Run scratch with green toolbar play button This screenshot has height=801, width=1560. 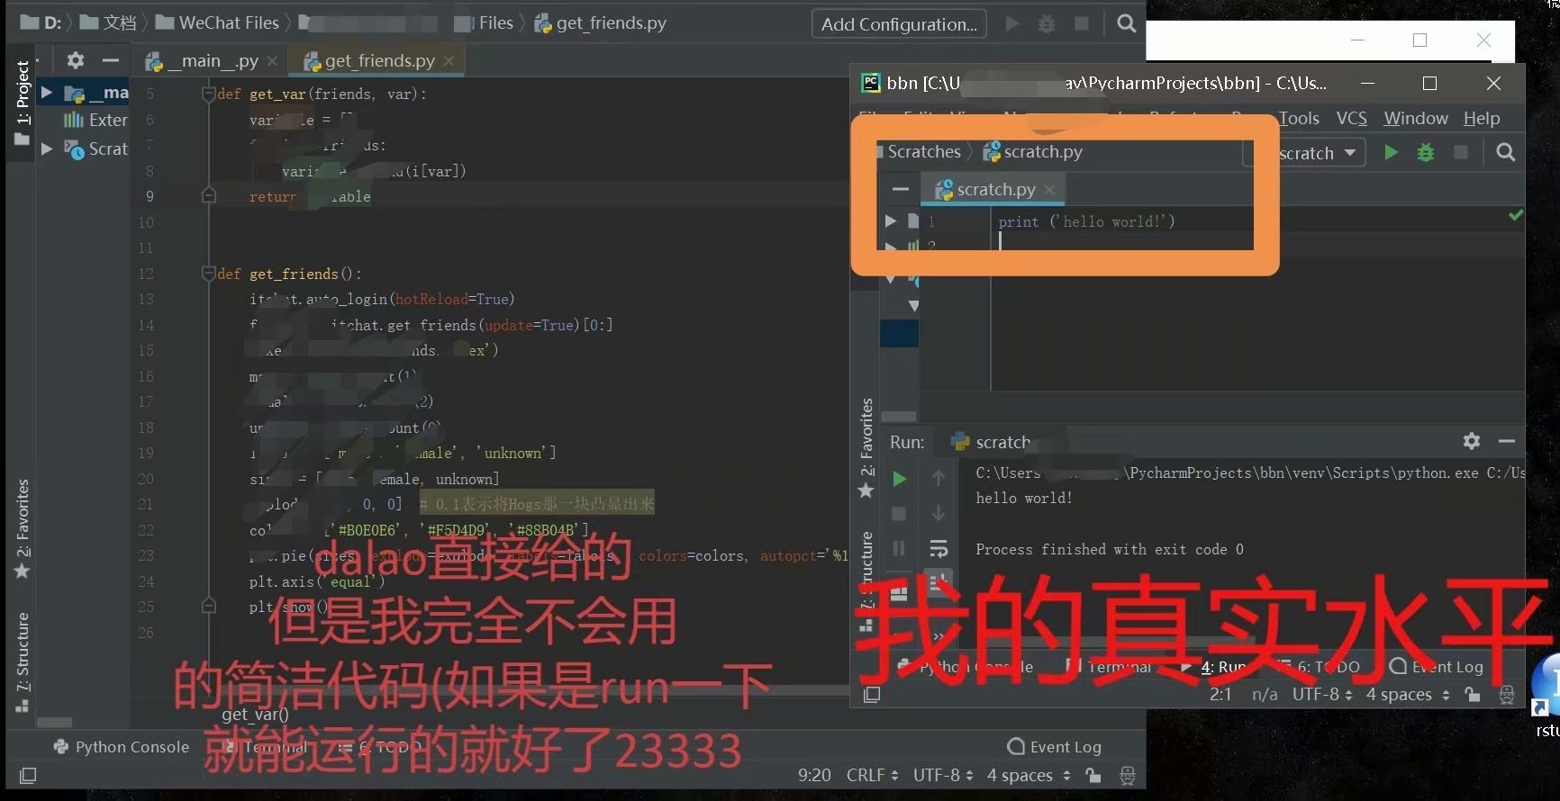(x=1391, y=152)
